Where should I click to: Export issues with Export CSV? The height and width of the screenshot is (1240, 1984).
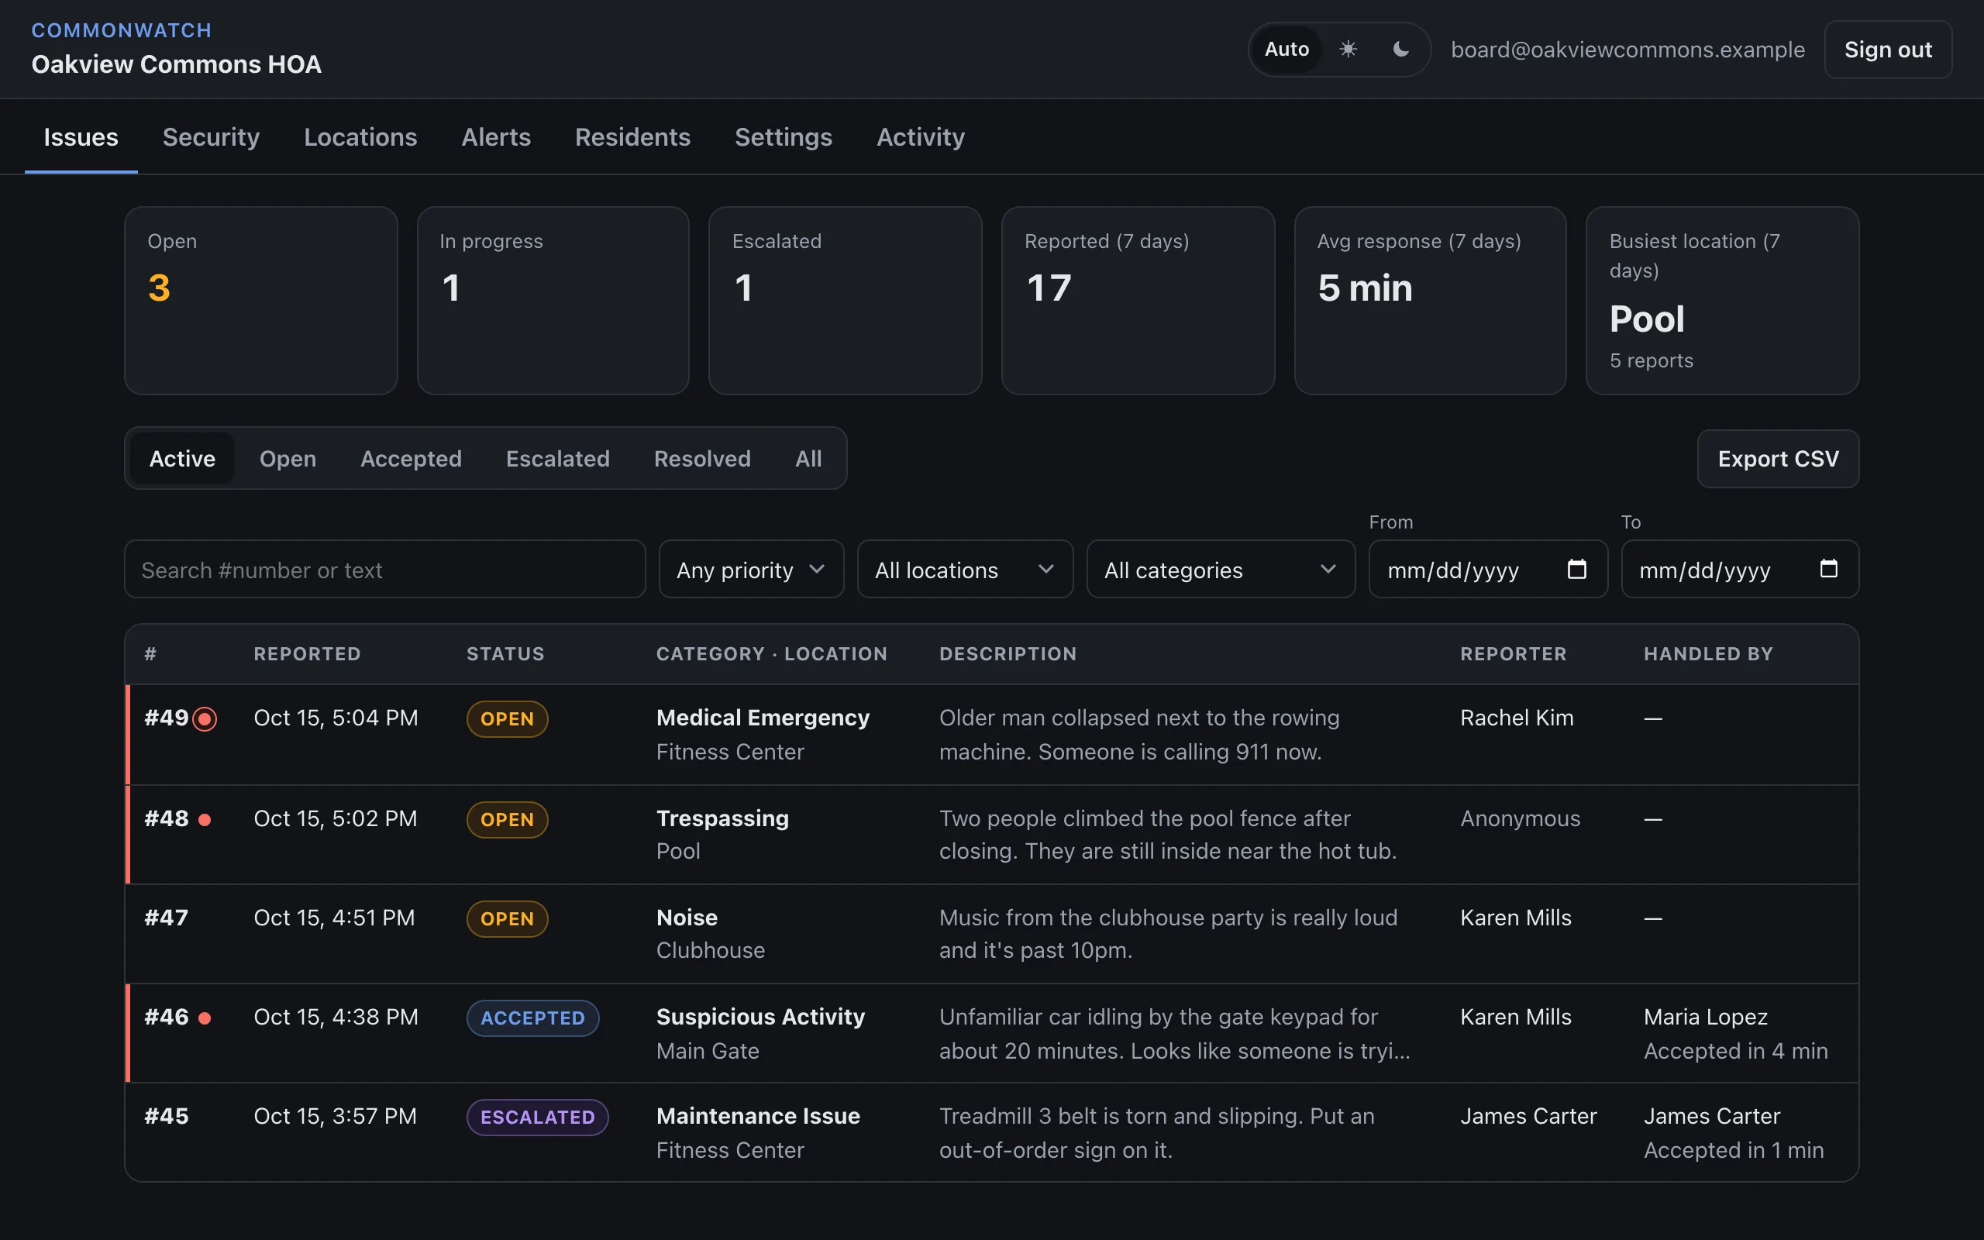(1777, 459)
